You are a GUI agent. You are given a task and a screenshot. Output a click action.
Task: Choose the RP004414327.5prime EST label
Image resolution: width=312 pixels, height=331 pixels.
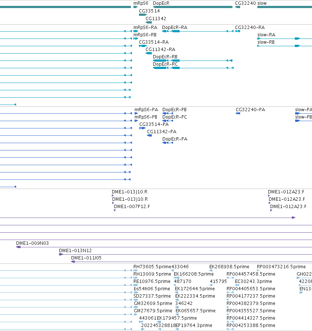pos(251,318)
